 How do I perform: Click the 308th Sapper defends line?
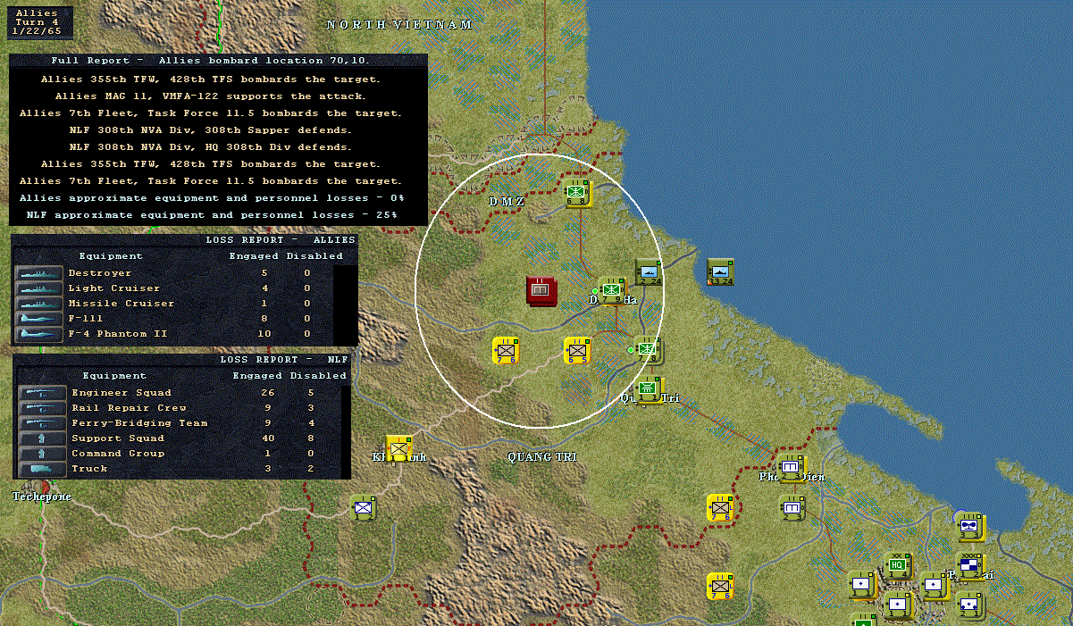click(x=211, y=129)
